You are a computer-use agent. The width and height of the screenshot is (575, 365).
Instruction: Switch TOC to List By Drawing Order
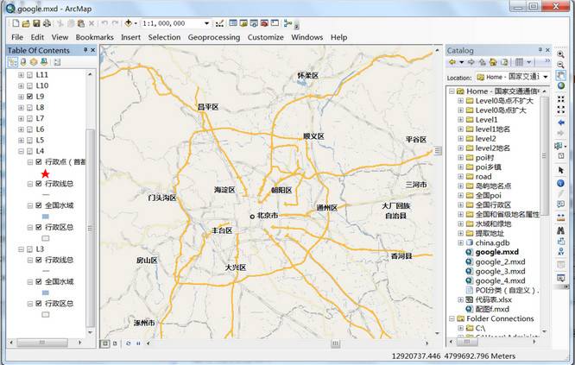13,62
